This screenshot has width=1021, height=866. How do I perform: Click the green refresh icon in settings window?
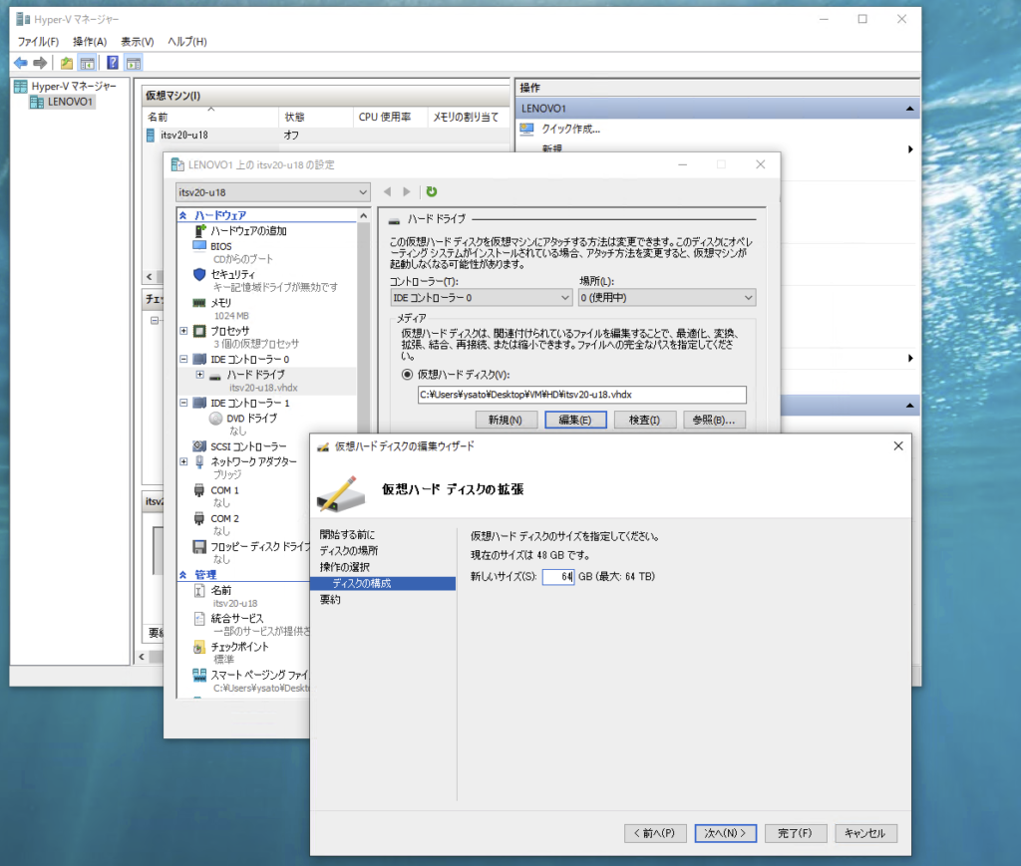(x=432, y=191)
